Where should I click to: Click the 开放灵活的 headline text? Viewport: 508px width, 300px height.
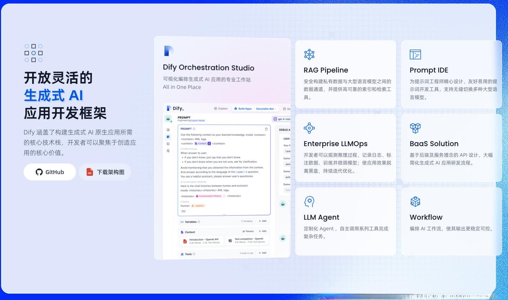[58, 78]
